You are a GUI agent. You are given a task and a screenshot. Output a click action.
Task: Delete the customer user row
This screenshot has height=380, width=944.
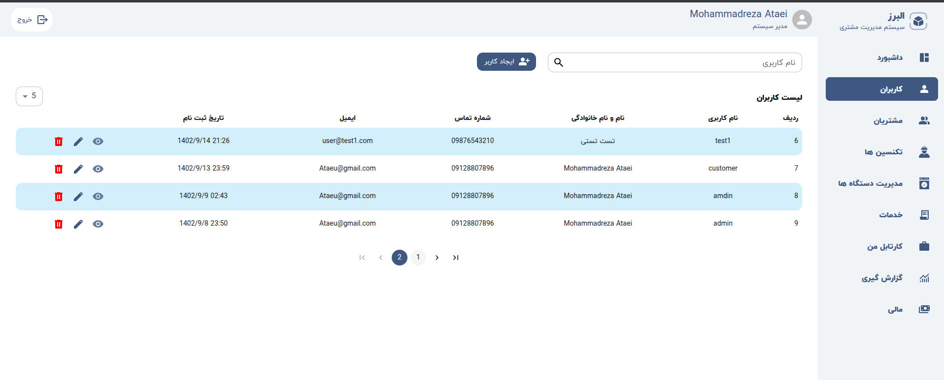point(59,169)
